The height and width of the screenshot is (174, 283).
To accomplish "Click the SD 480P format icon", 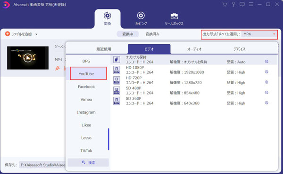I will (117, 90).
